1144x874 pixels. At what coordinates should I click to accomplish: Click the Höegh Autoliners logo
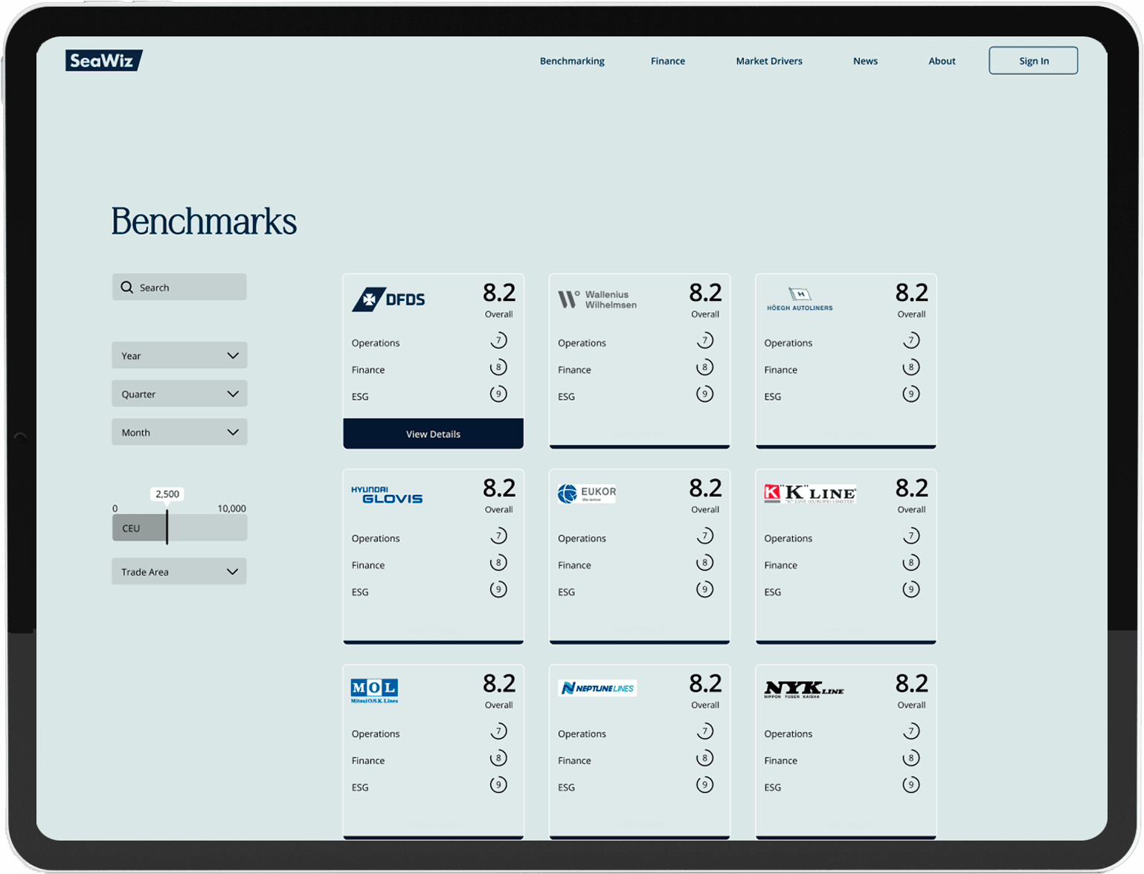pyautogui.click(x=800, y=299)
